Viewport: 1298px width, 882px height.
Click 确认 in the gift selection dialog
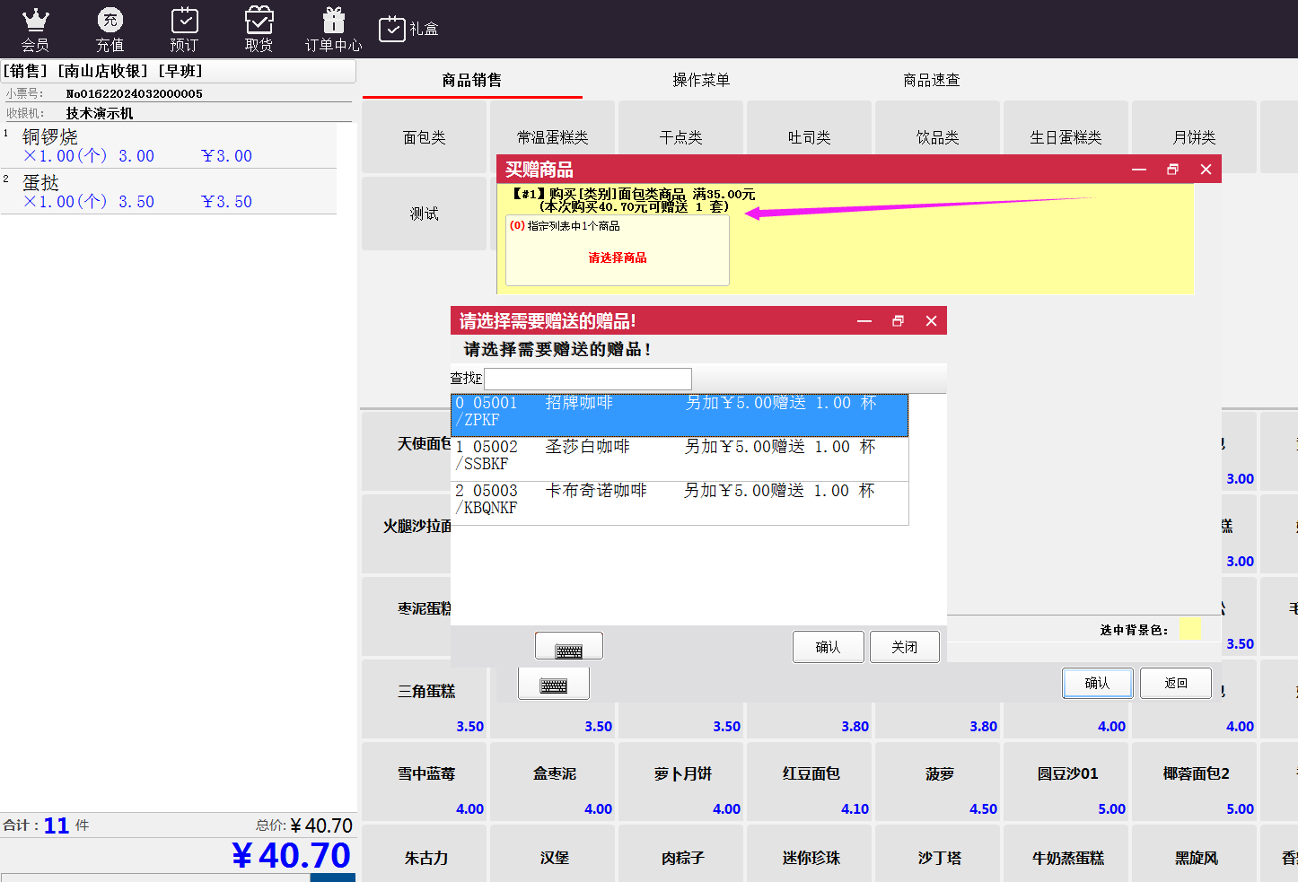tap(828, 647)
